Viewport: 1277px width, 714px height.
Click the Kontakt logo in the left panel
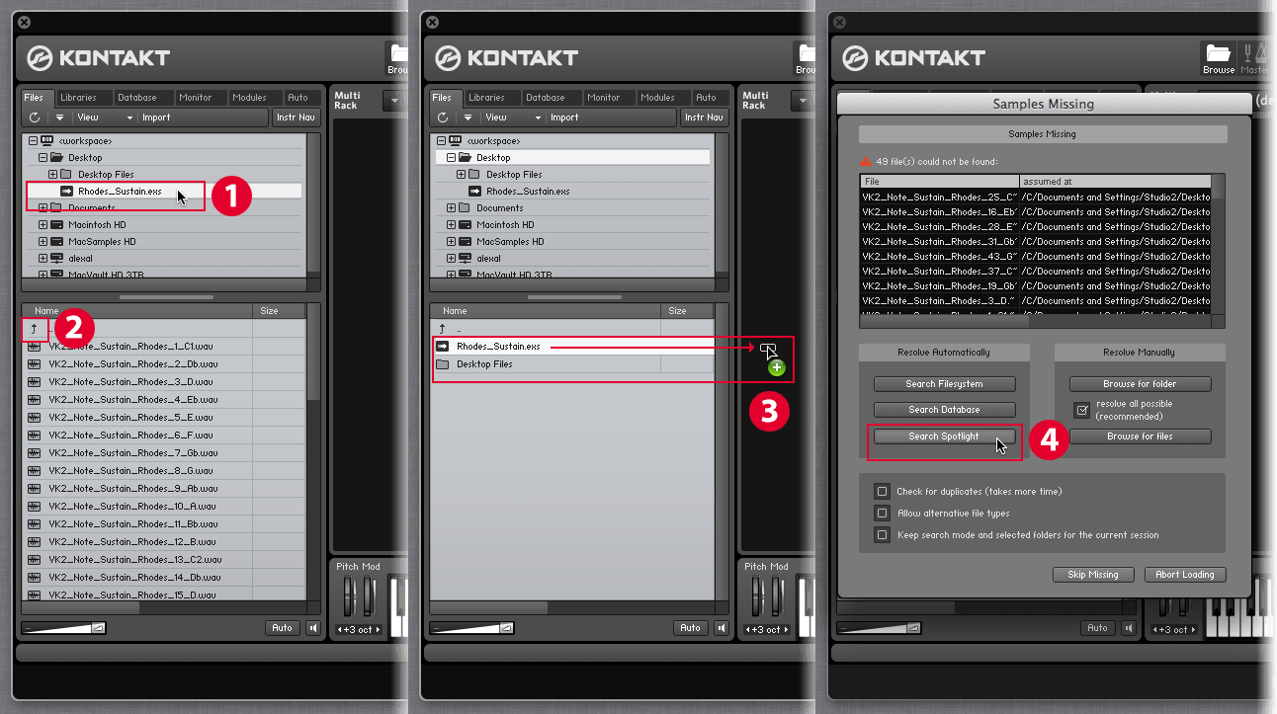coord(40,57)
